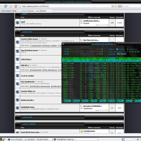Open the Call of Duty 2 forum

pos(26,59)
